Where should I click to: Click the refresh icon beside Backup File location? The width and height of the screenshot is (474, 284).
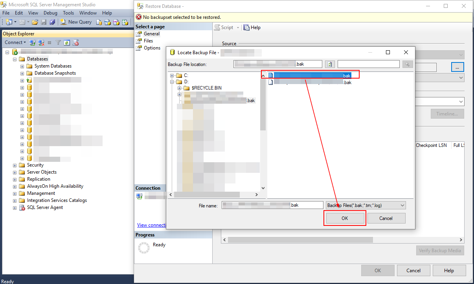329,64
